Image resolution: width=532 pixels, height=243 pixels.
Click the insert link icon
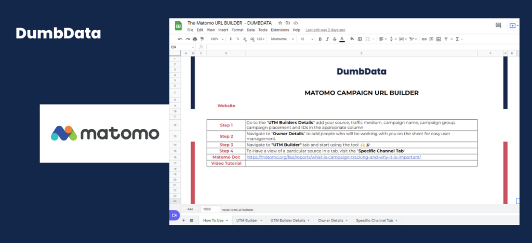[424, 39]
